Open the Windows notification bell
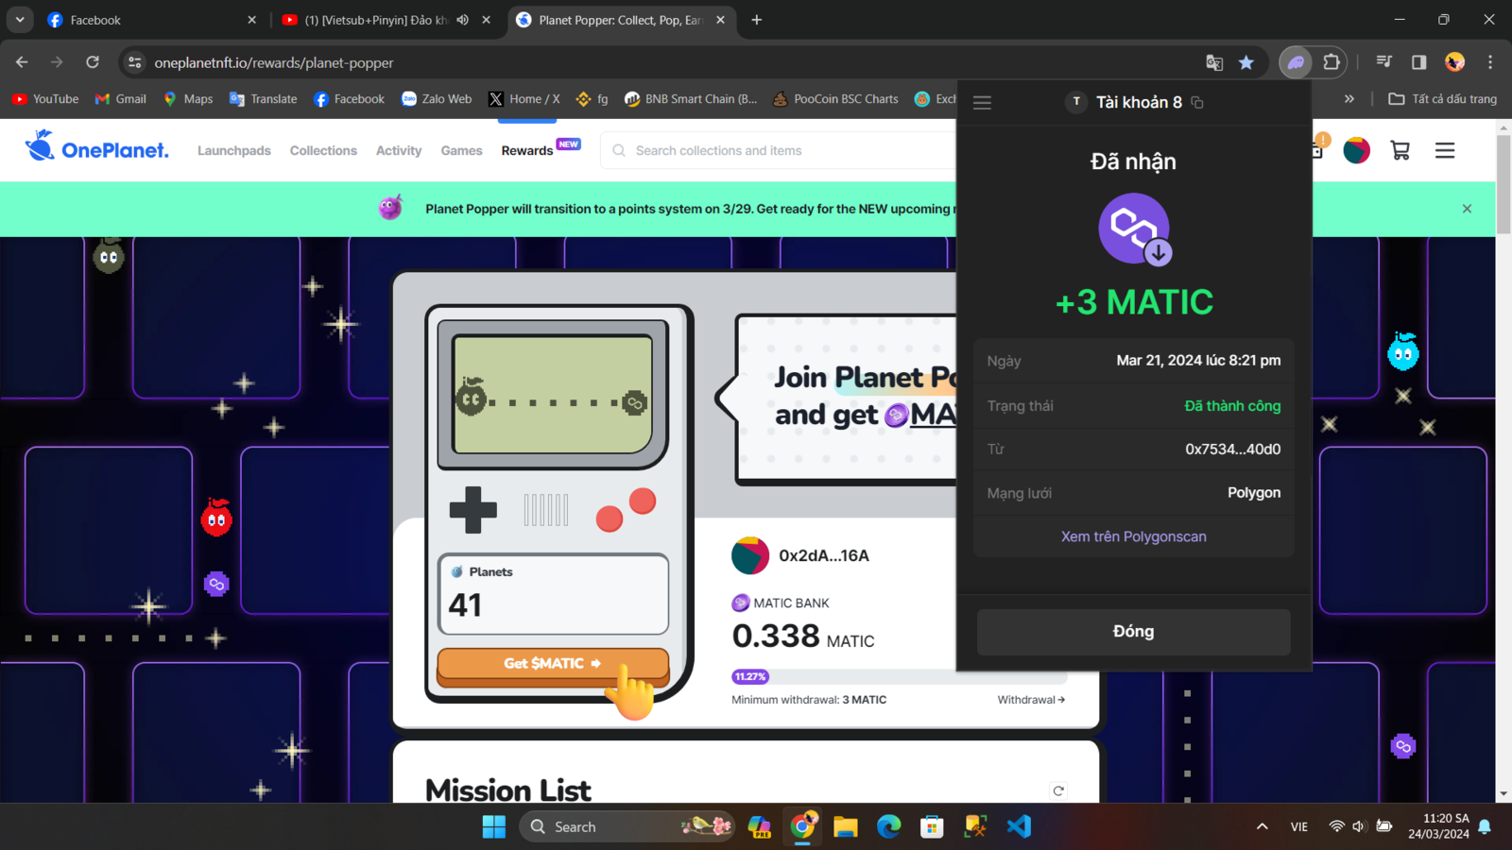Screen dimensions: 1512x850 click(x=1485, y=826)
